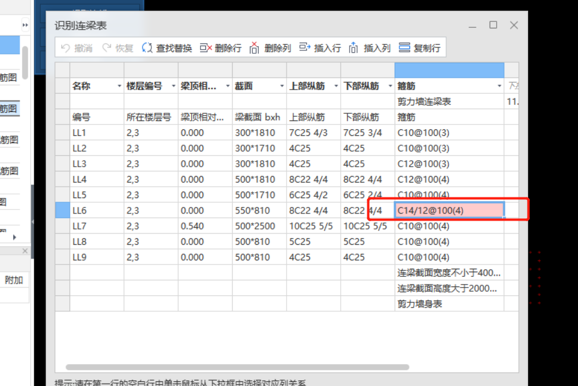Click top rebar cell 6C25 4/2
578x386 pixels.
[314, 195]
